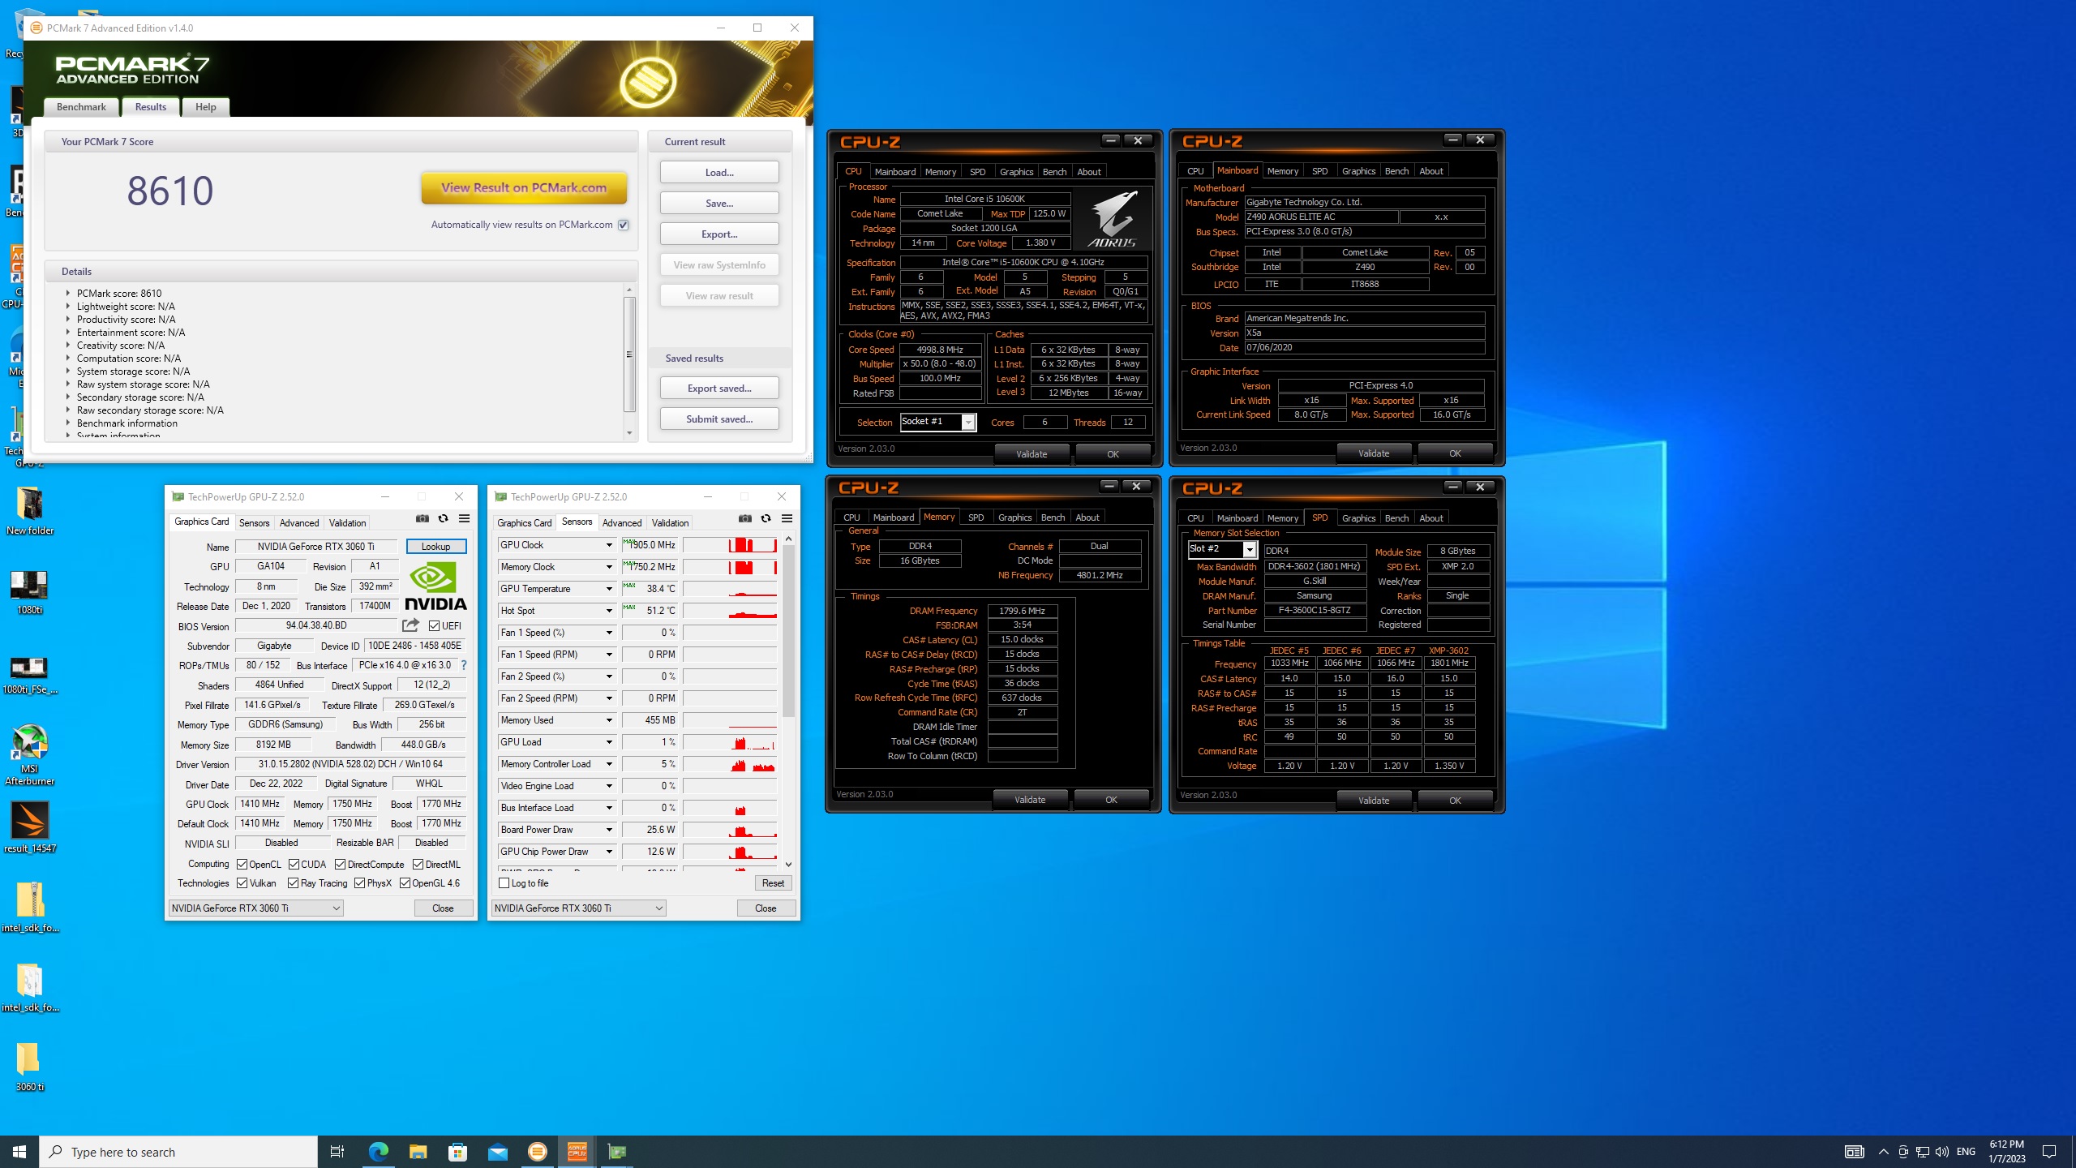Image resolution: width=2076 pixels, height=1168 pixels.
Task: Take screenshot in GPU-Z Sensors window
Action: point(745,519)
